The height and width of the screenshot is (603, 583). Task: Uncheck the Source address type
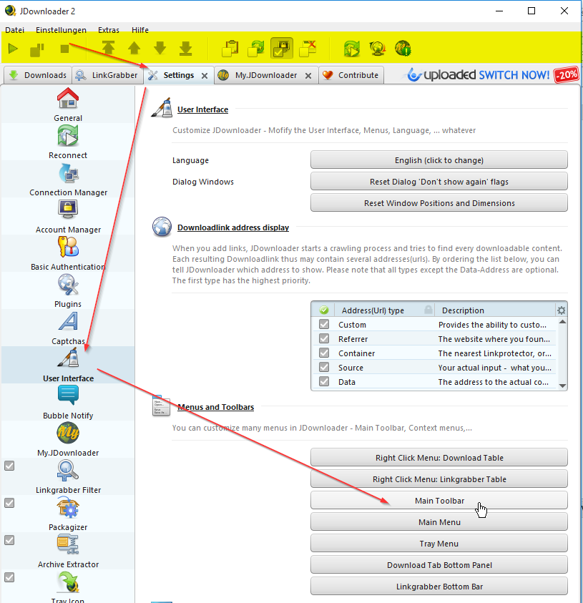324,367
